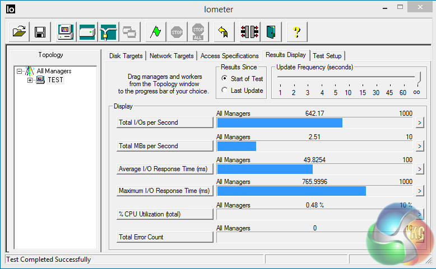Add a new disk worker
Screen dimensions: 436x269
[87, 32]
